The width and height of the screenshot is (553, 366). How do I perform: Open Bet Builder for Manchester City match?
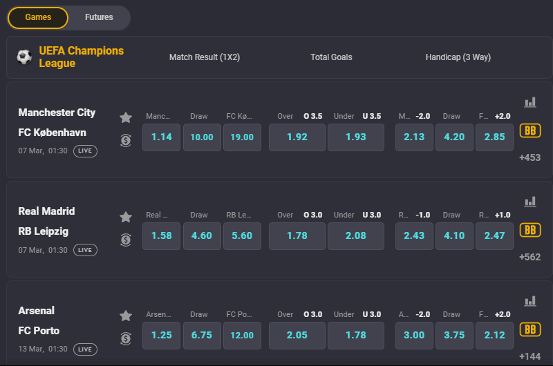click(530, 131)
